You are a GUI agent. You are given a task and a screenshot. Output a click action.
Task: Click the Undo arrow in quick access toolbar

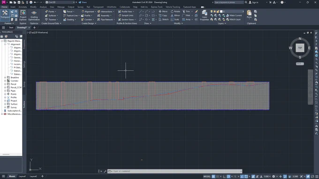35,2
